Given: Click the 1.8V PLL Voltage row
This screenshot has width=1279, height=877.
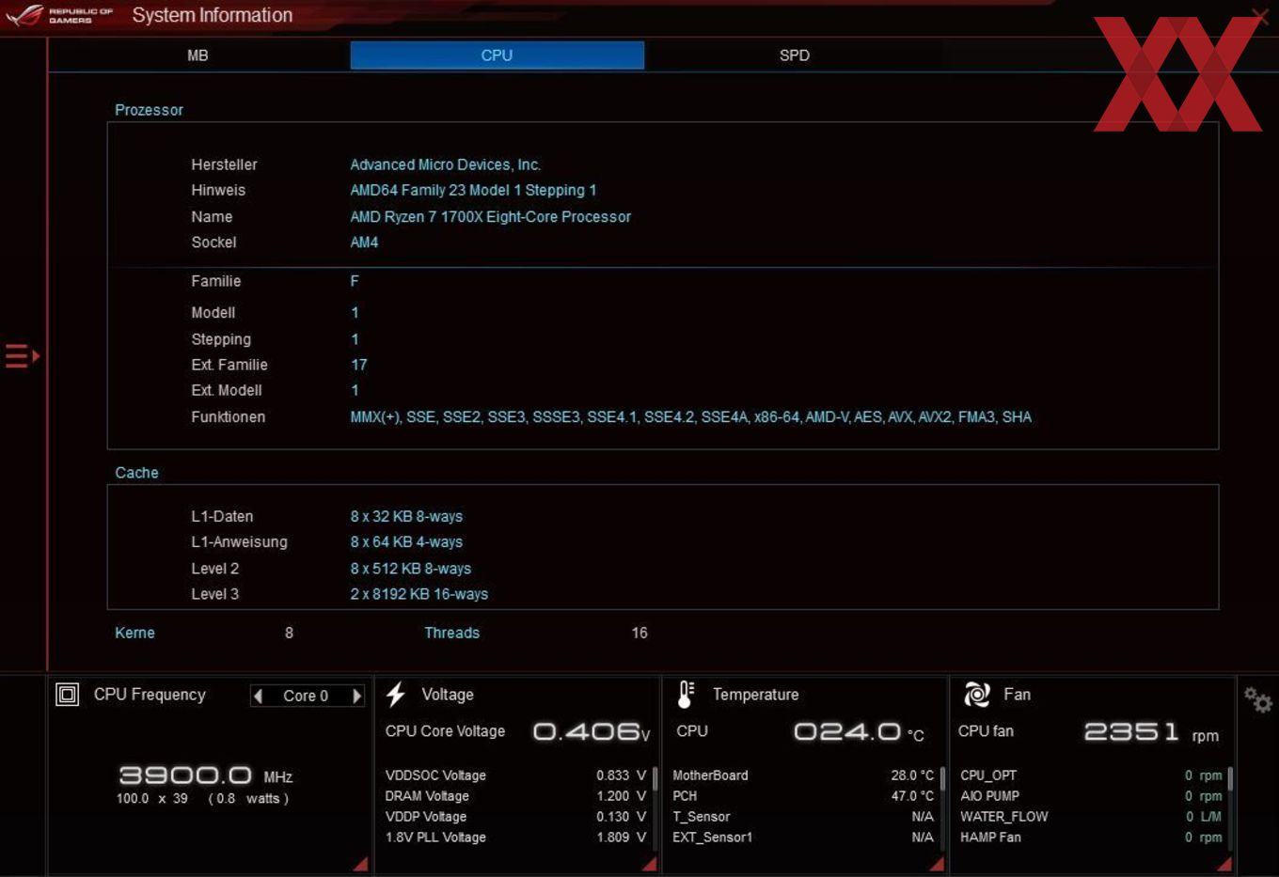Looking at the screenshot, I should [515, 838].
